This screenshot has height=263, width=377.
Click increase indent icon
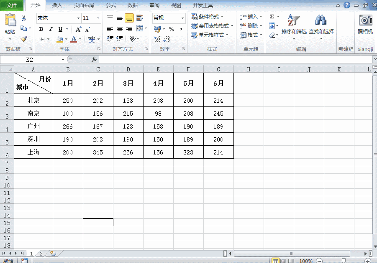tap(120, 38)
